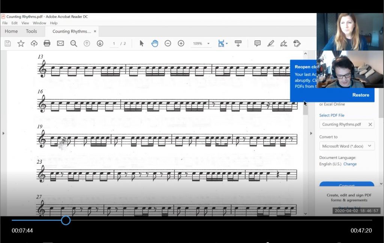Open the 109% zoom level dropdown
384x243 pixels.
point(201,43)
